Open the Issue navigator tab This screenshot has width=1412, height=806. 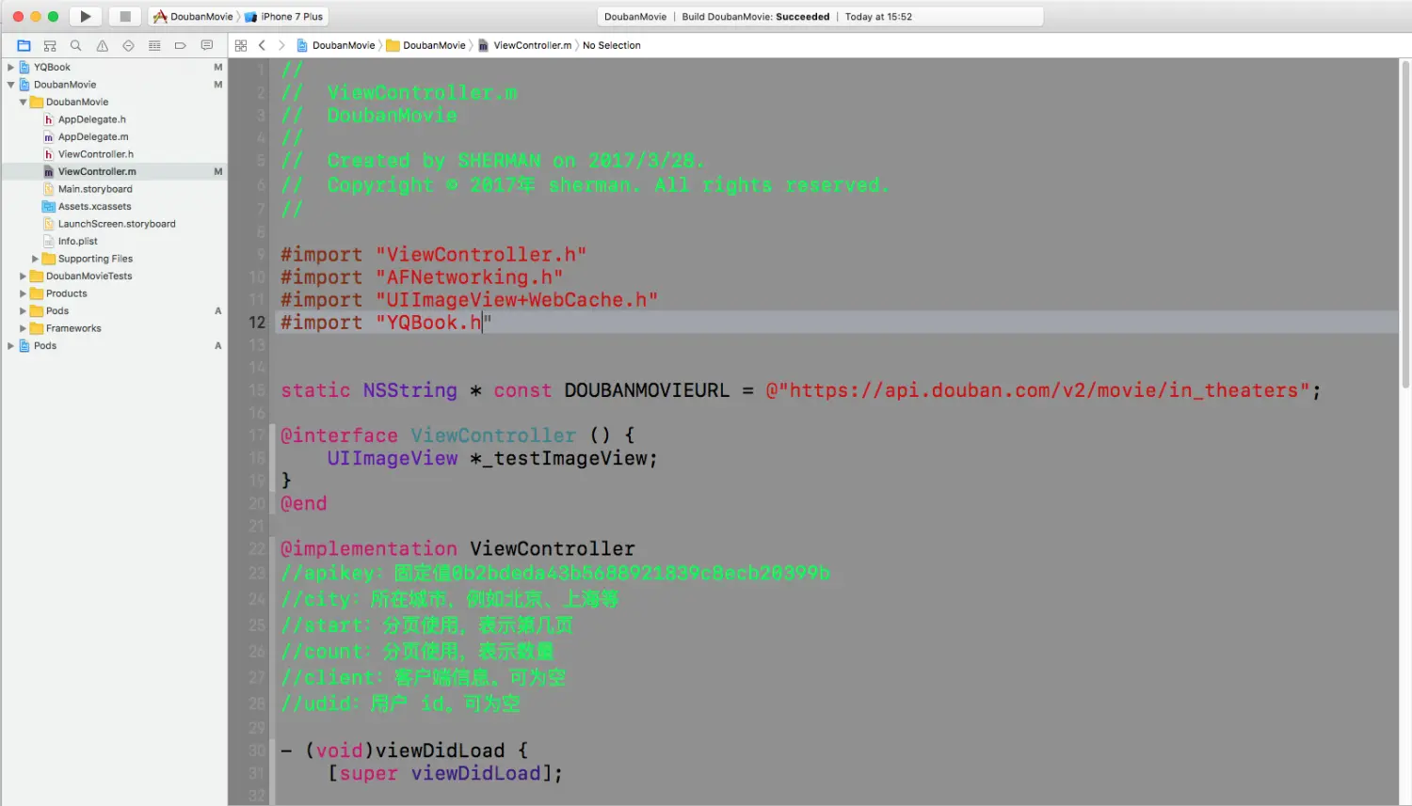(x=103, y=45)
